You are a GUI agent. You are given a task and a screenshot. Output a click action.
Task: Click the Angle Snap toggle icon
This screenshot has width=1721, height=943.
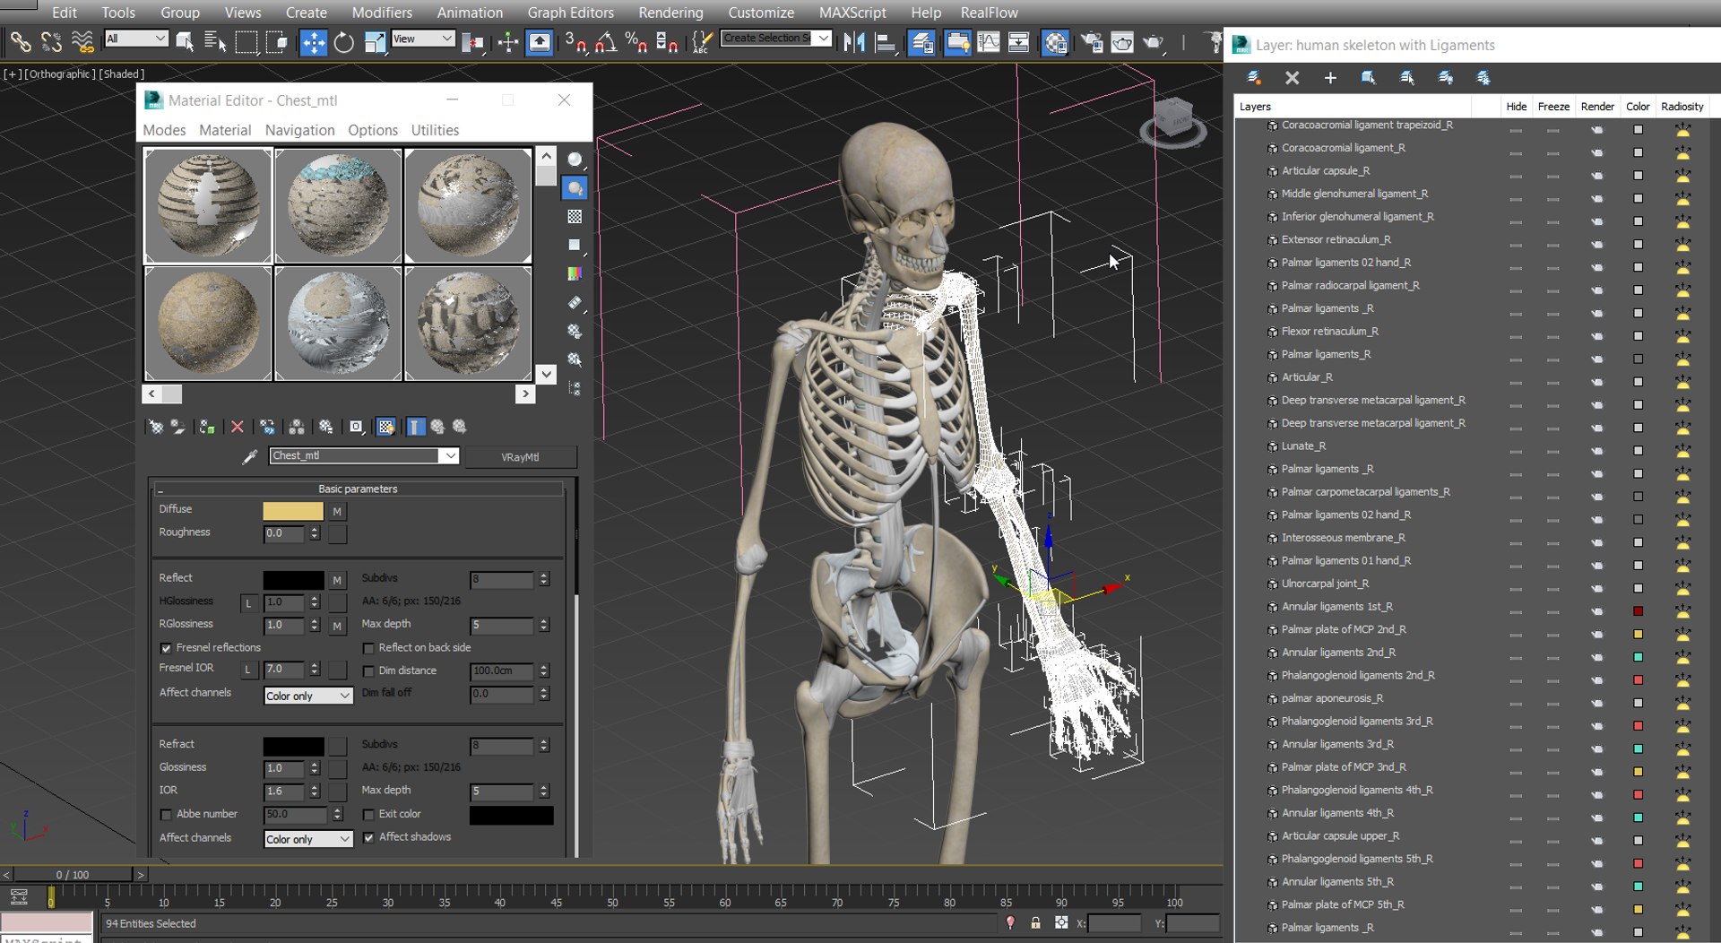pos(606,41)
